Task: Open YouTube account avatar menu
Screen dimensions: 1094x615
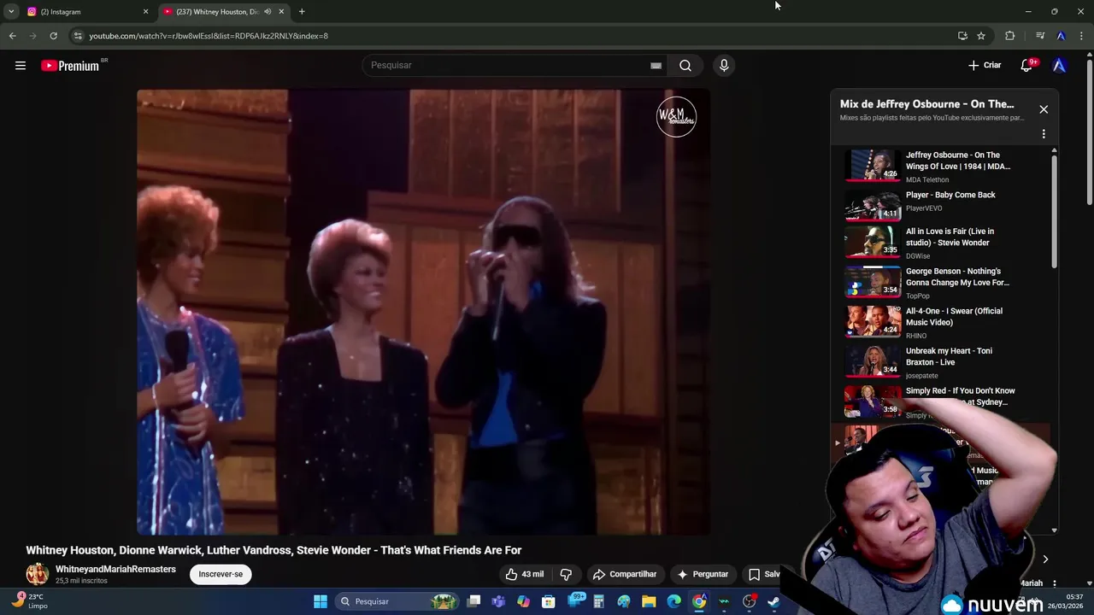Action: 1060,65
